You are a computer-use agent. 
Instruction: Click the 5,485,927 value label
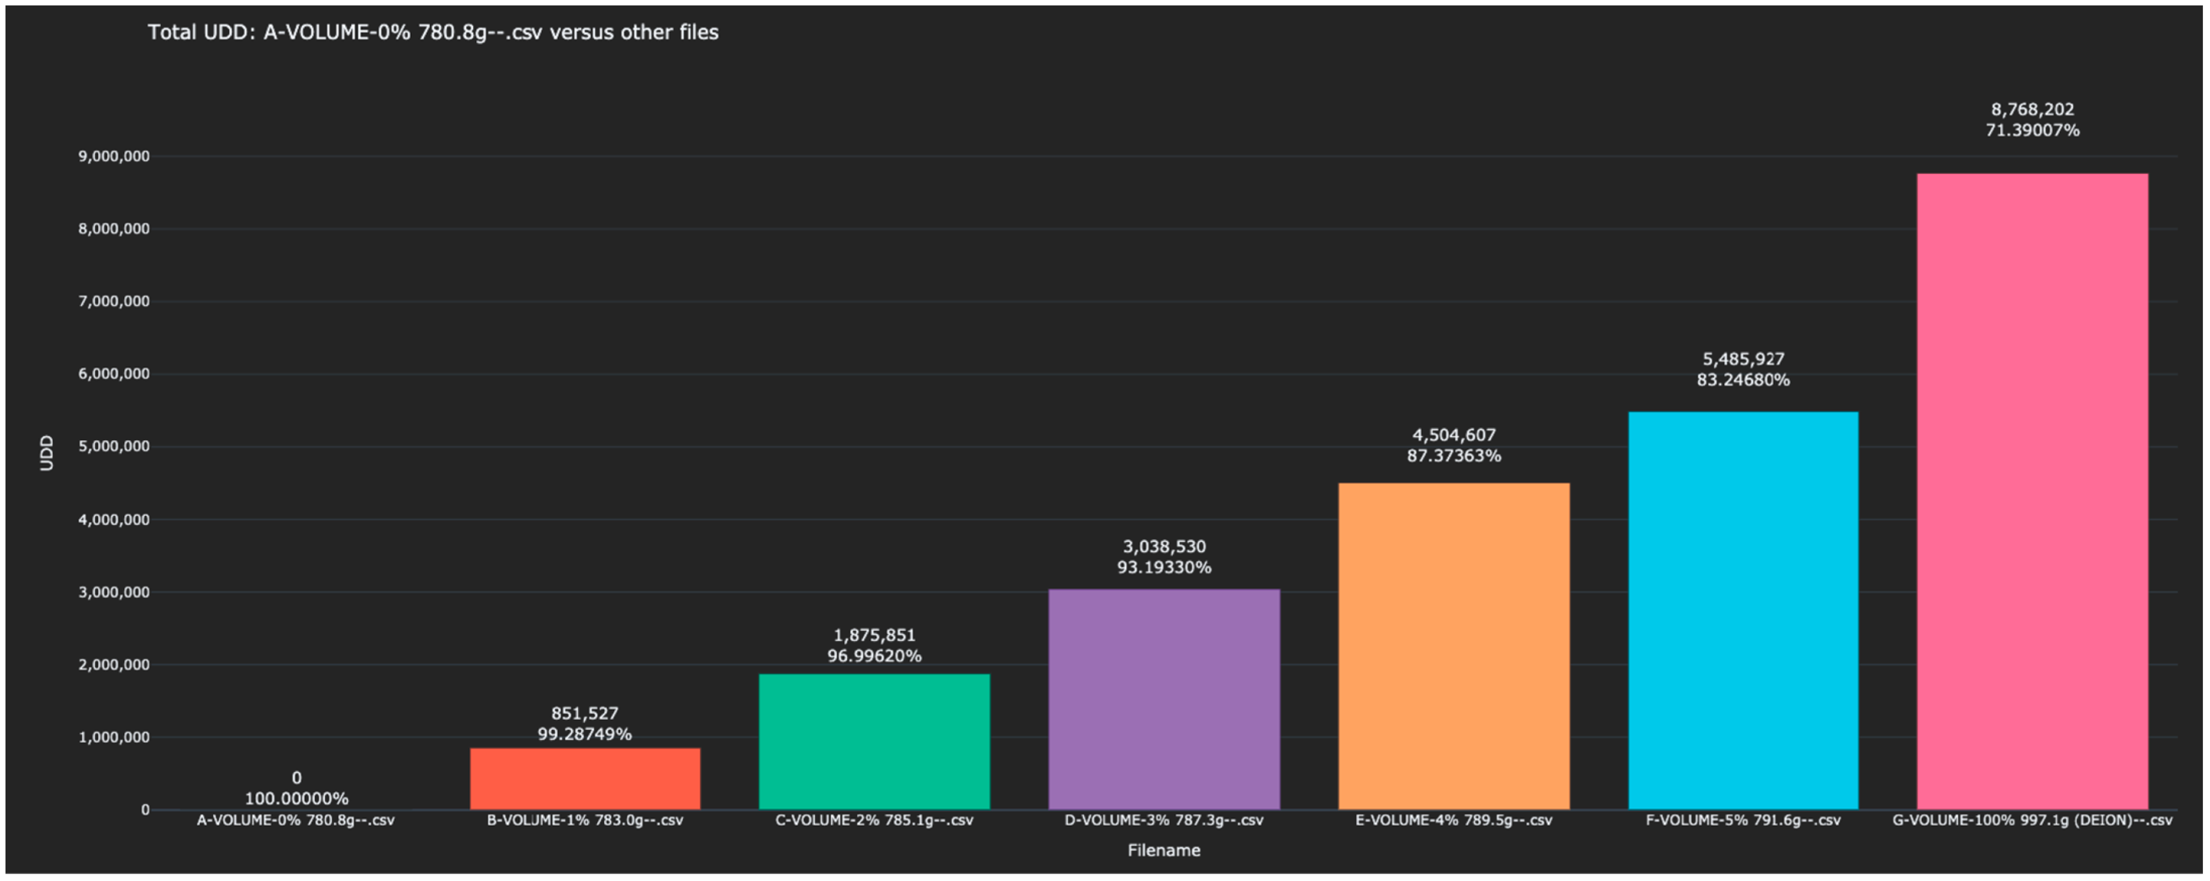(x=1742, y=359)
